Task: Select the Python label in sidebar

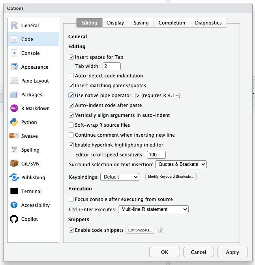Action: coord(29,122)
